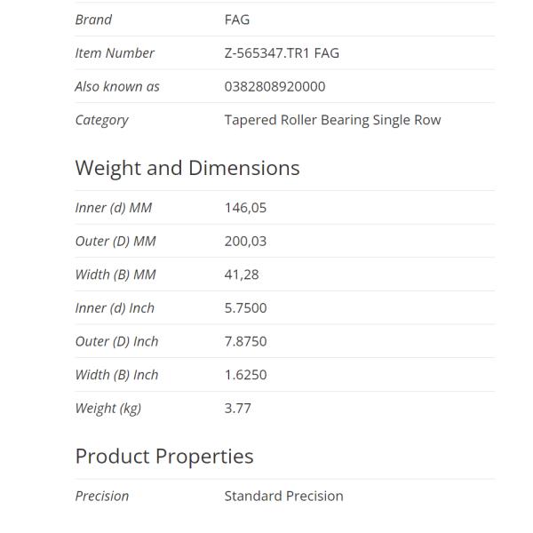Click the Weight and Dimensions heading

click(187, 168)
